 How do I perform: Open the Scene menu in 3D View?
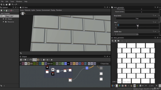22,10
